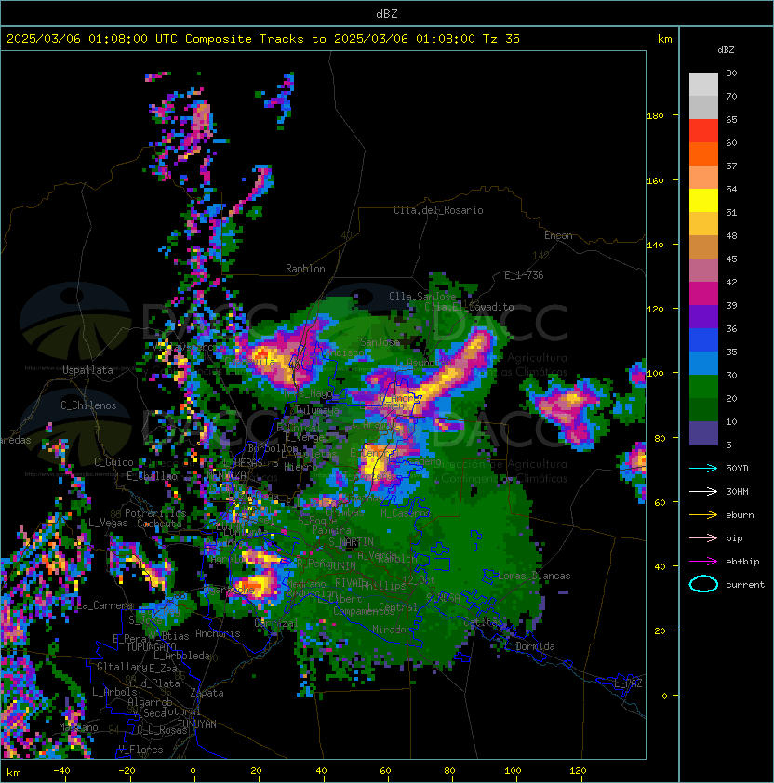Click the Uspallata map label
774x783 pixels.
click(87, 370)
